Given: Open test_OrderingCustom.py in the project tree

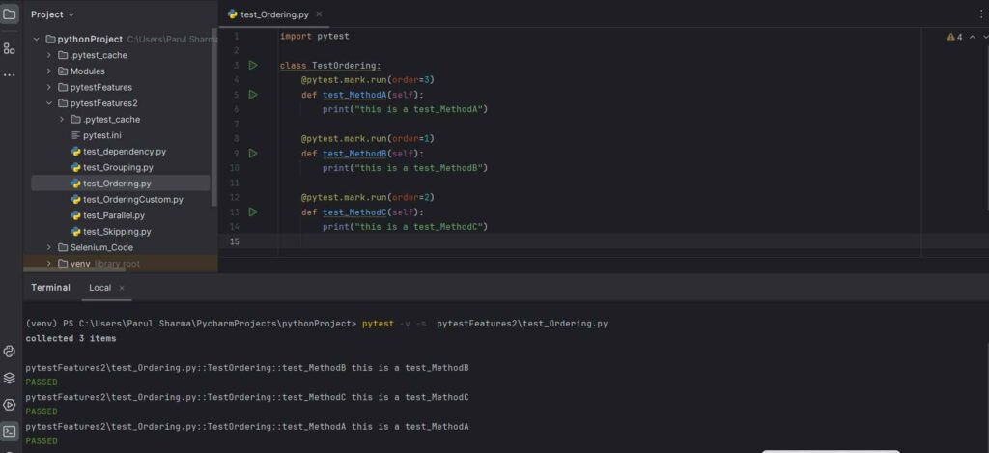Looking at the screenshot, I should tap(132, 199).
